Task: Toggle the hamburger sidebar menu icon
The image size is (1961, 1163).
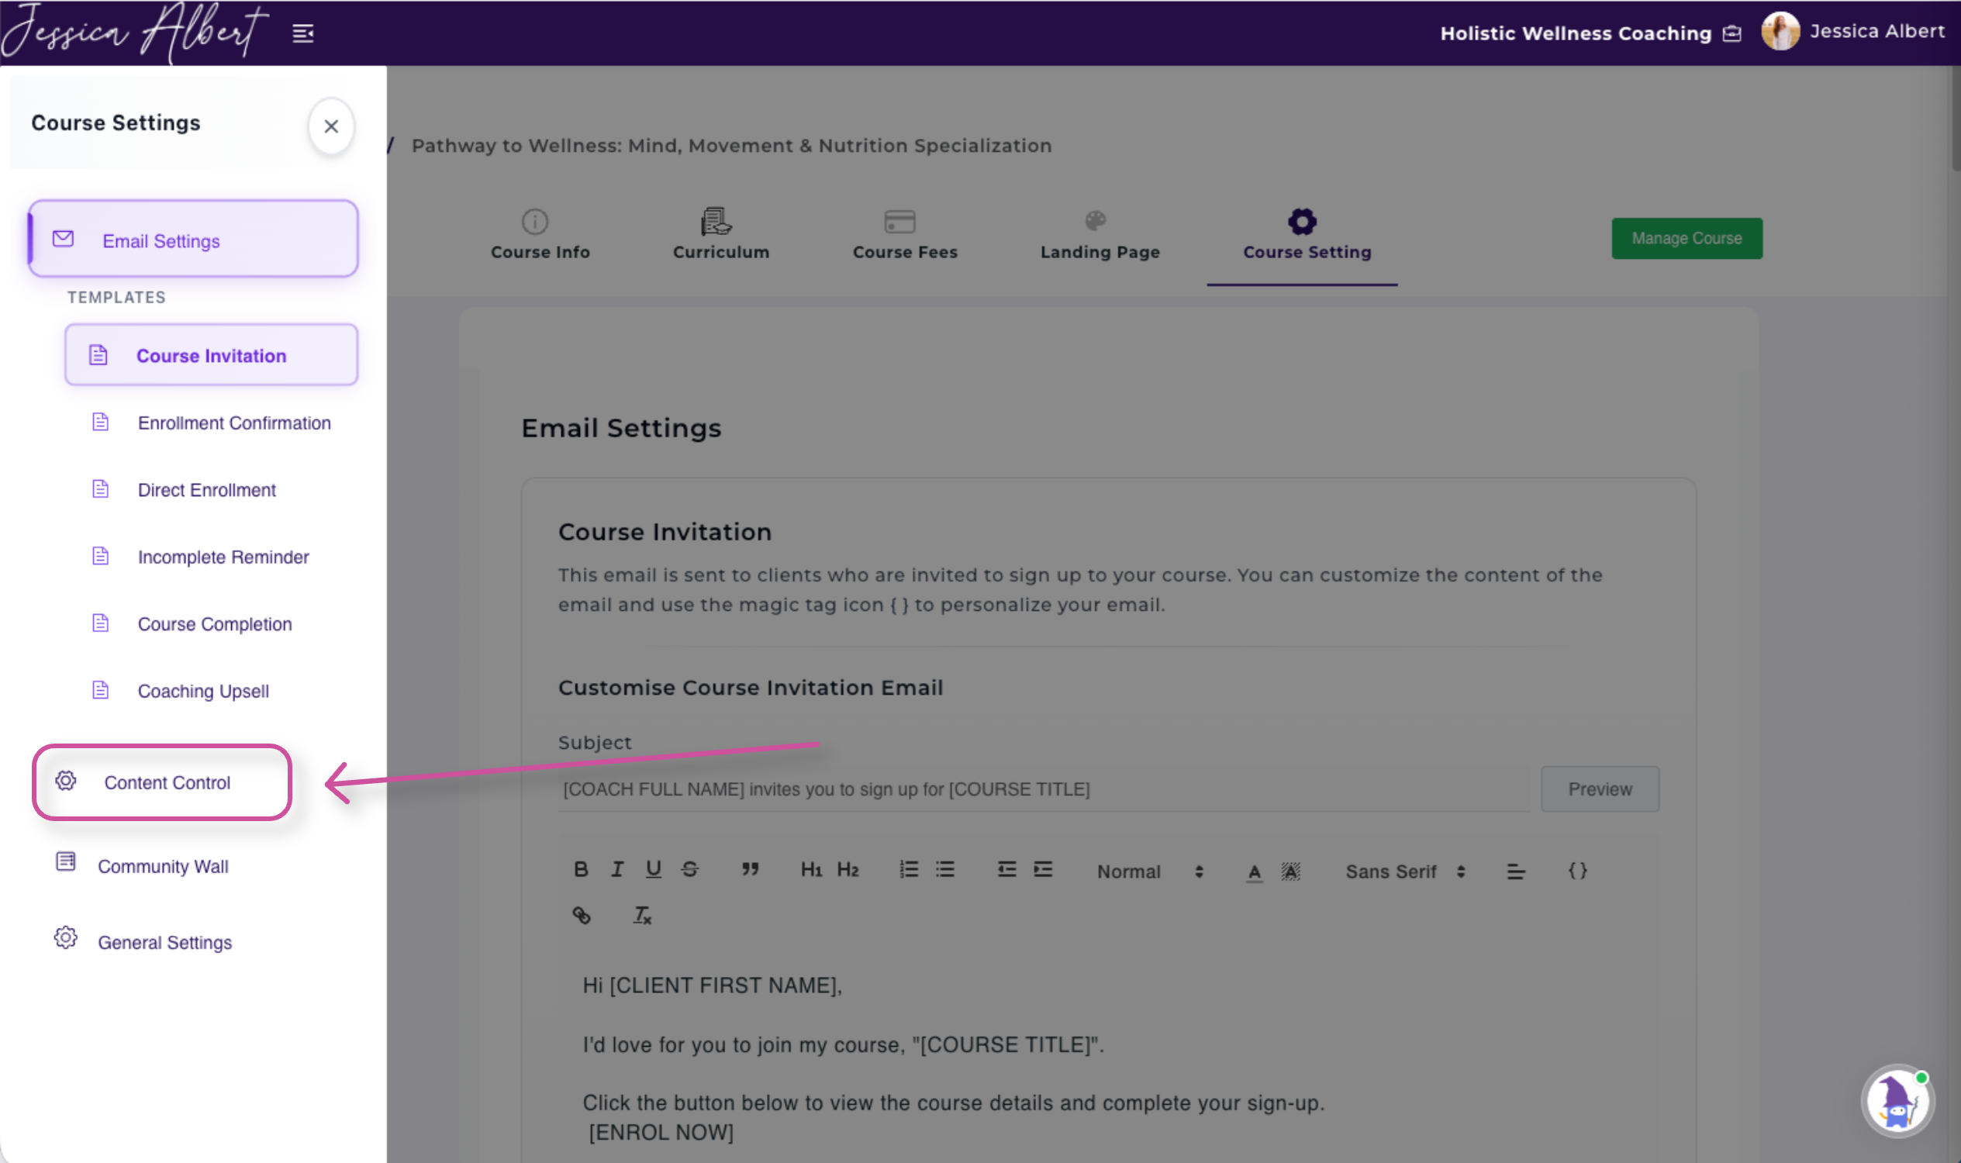Action: click(302, 33)
